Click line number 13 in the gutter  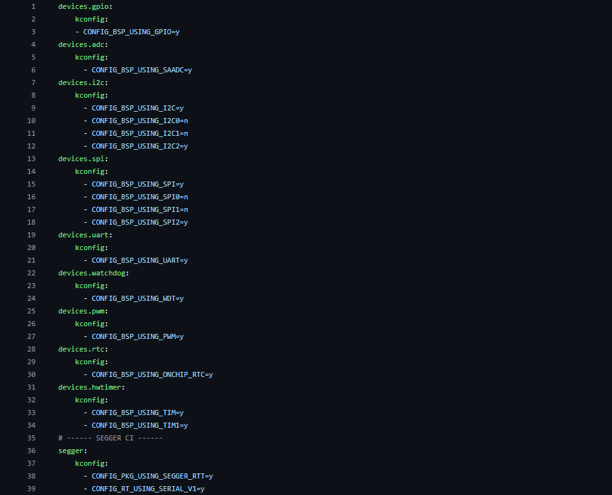[x=31, y=159]
